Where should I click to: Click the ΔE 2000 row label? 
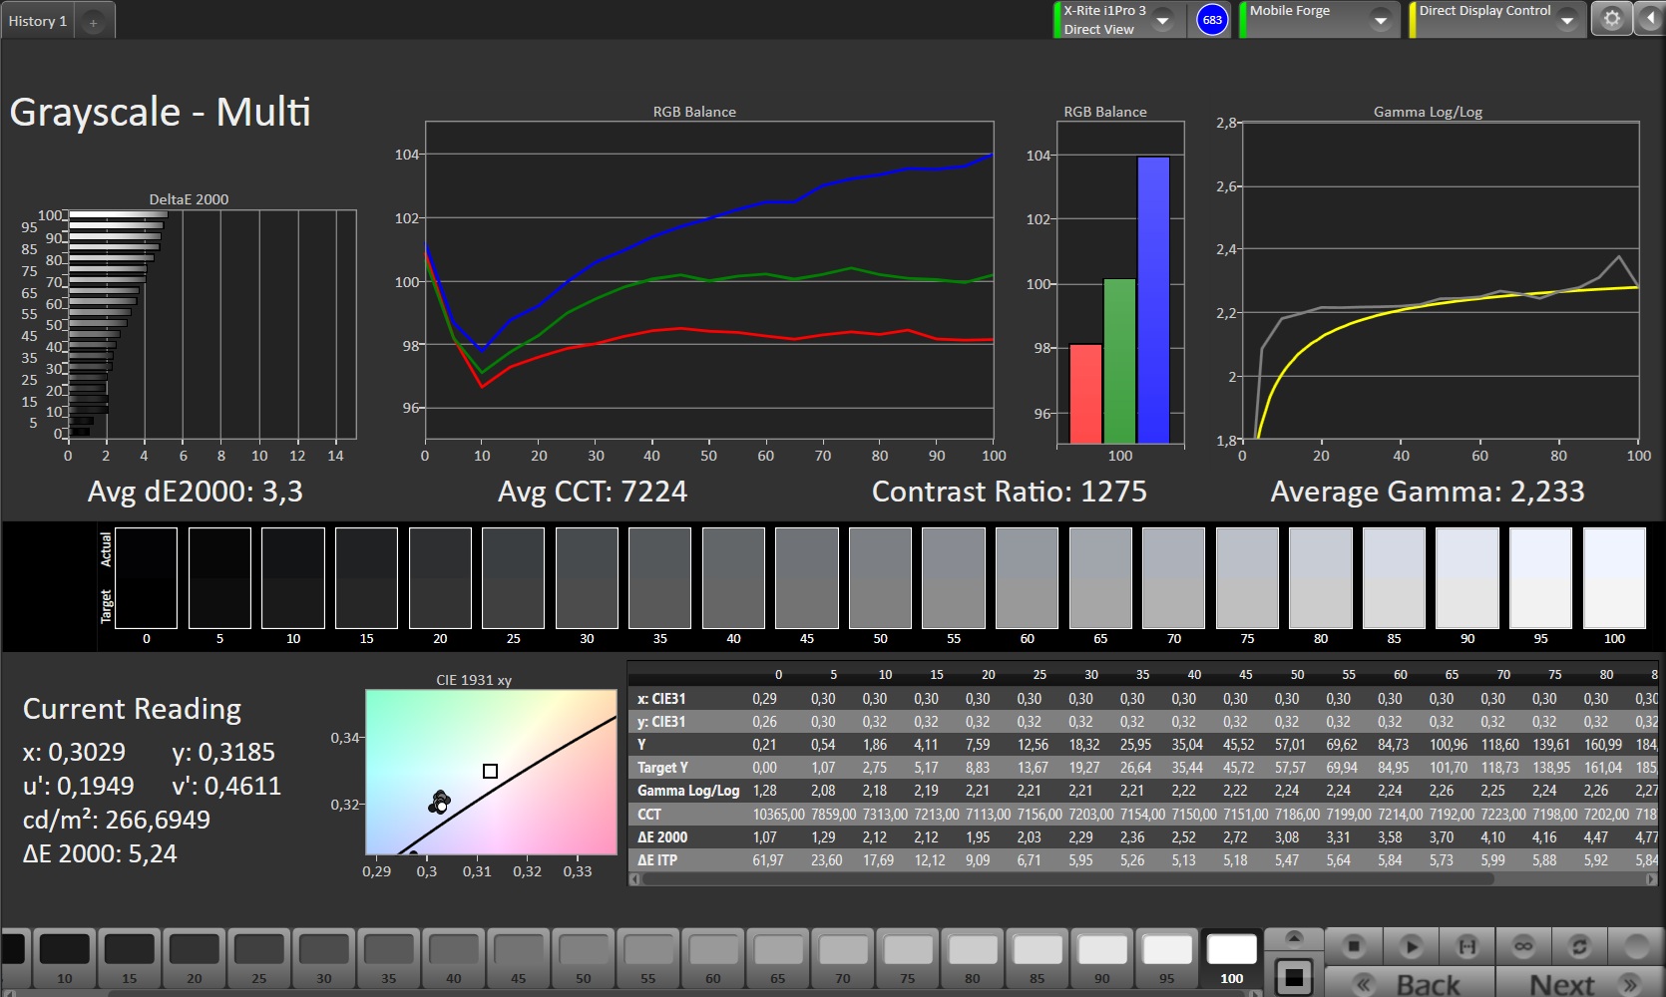pos(662,836)
